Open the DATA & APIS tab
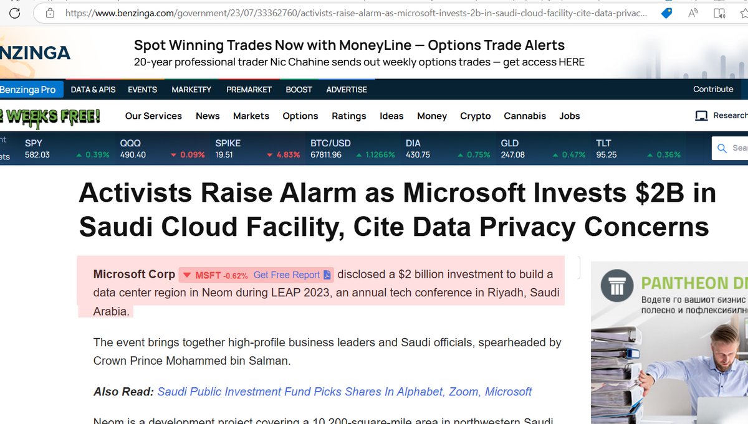This screenshot has height=424, width=748. point(93,90)
